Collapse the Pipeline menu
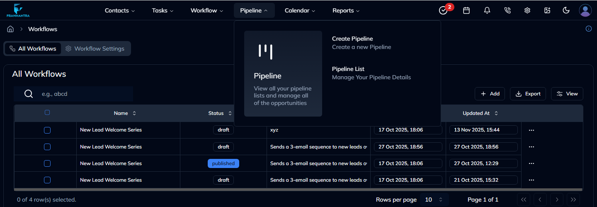This screenshot has height=207, width=597. (254, 10)
